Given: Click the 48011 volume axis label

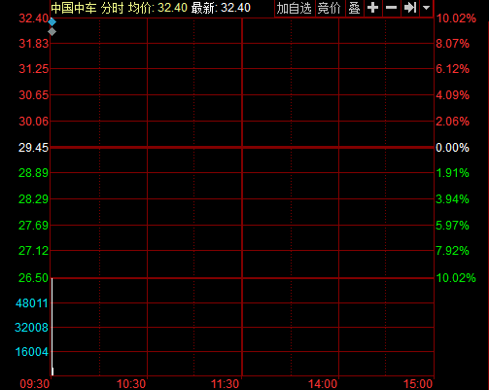Looking at the screenshot, I should [32, 303].
